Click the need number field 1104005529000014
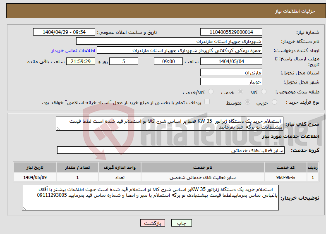Screen dimensions: 326x234 231,32
